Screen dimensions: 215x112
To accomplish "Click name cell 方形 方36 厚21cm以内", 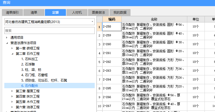I will coord(154,71).
